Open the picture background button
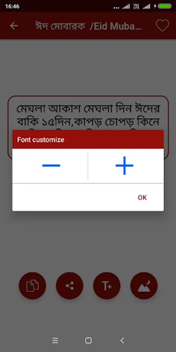 (144, 286)
